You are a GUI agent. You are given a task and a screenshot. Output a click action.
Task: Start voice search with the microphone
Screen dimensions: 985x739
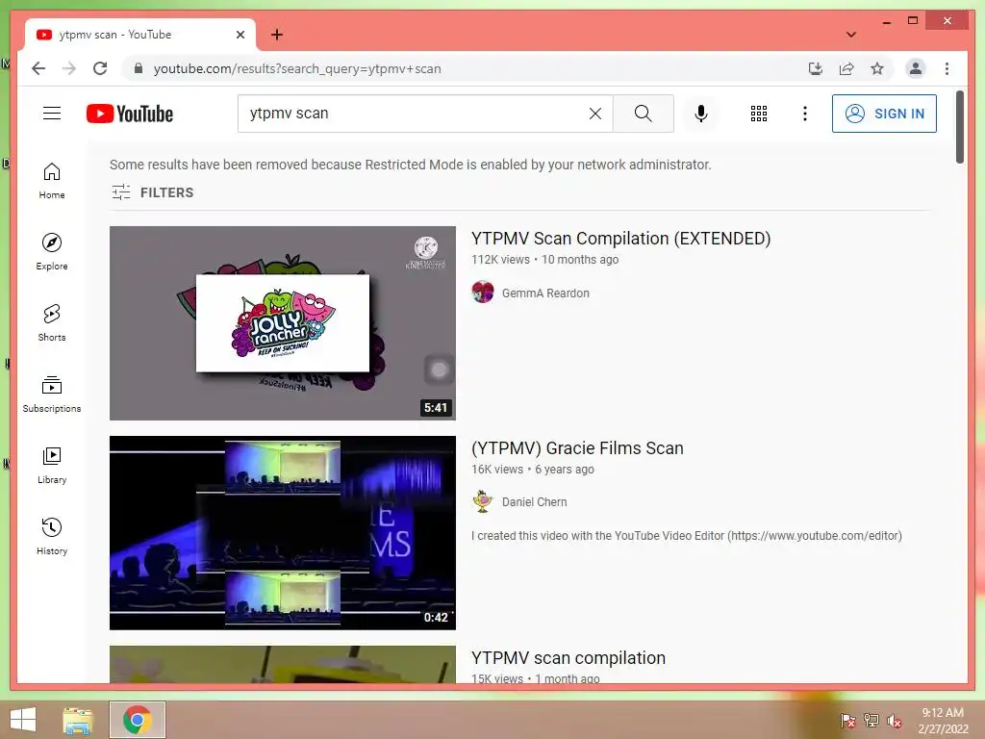(x=701, y=114)
